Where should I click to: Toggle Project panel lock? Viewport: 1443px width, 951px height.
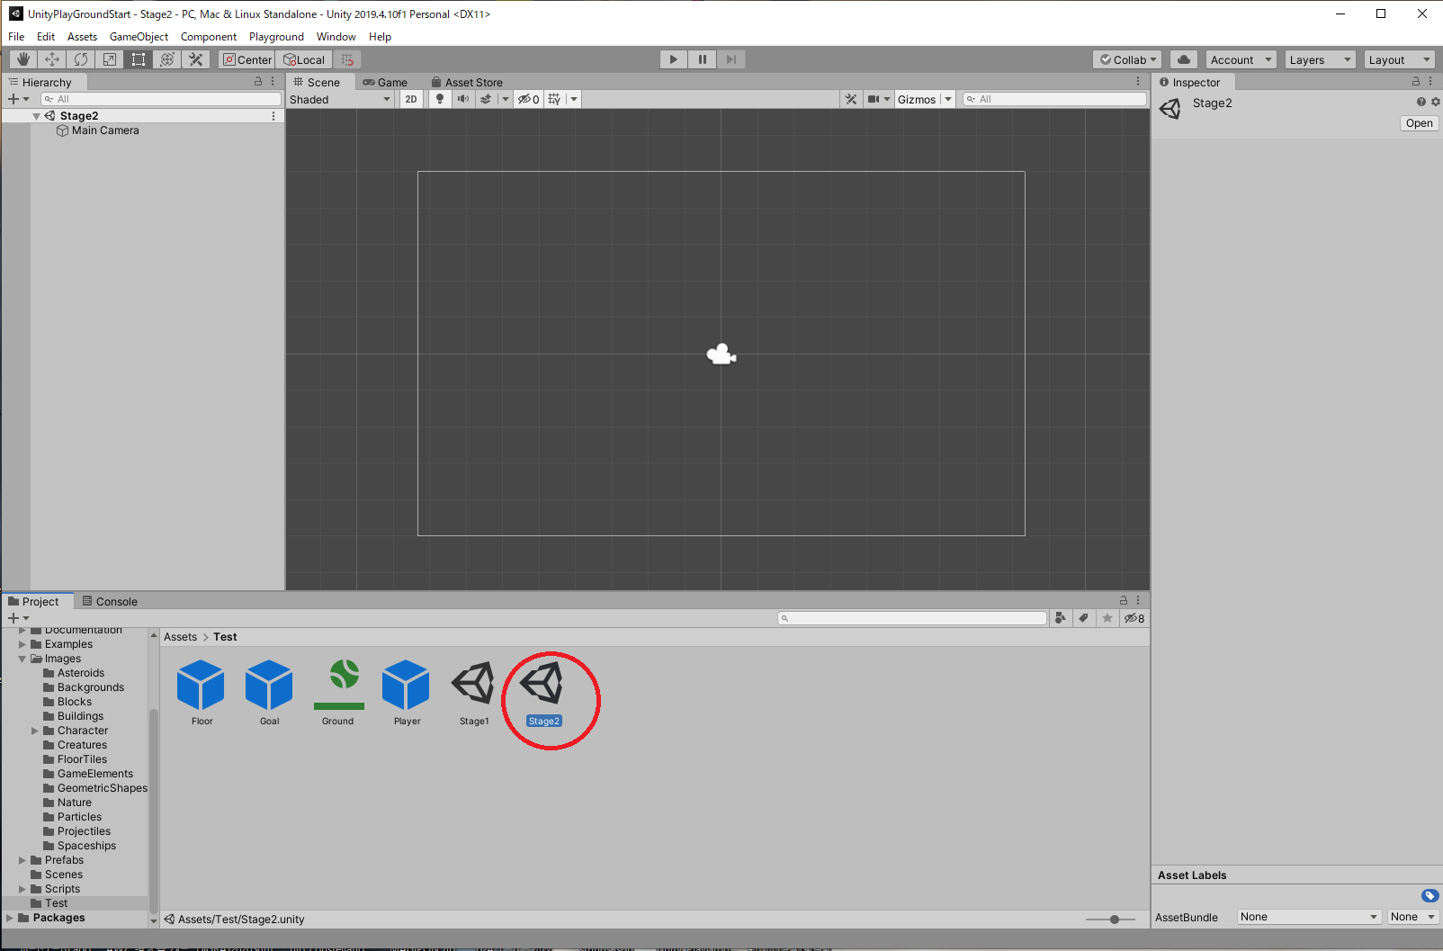[x=1123, y=600]
